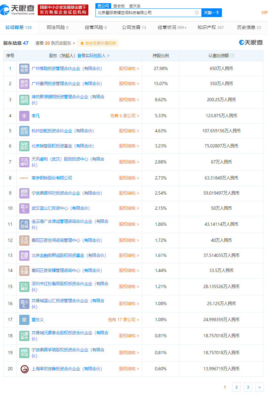Image resolution: width=268 pixels, height=395 pixels.
Task: Open 正奇荣耀 shareholder logo icon
Action: pyautogui.click(x=24, y=270)
